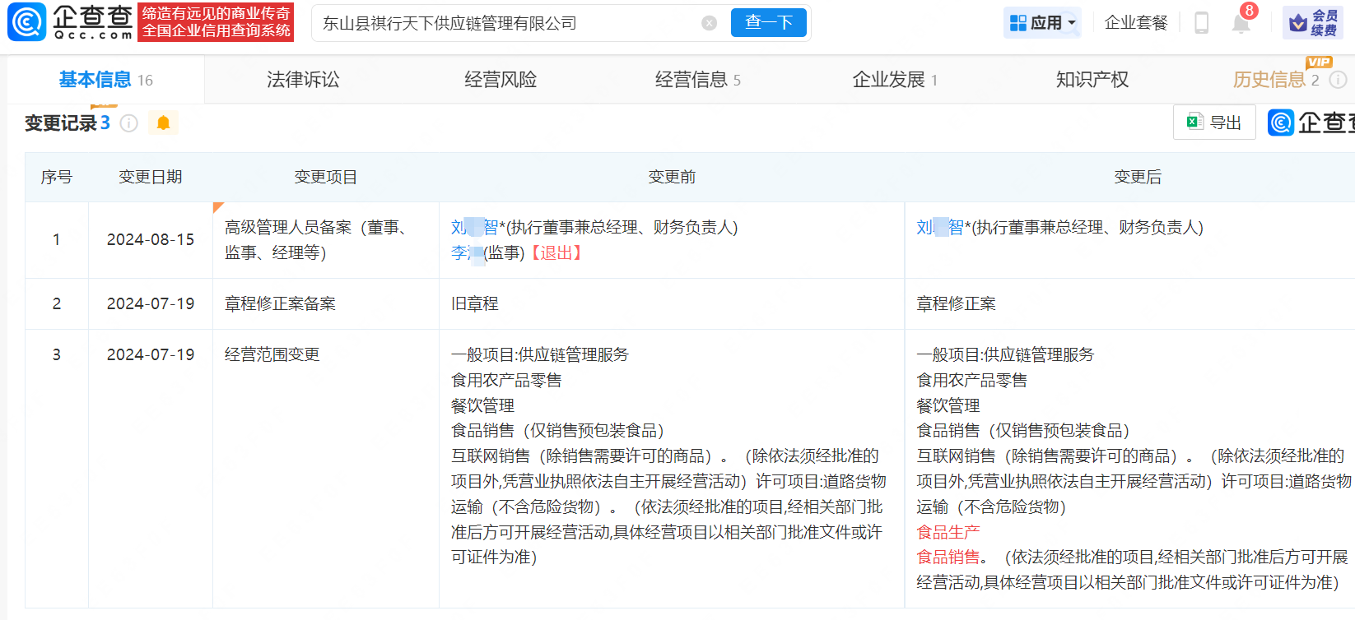The height and width of the screenshot is (620, 1355).
Task: Select 章程修正案备案 change item cell
Action: pyautogui.click(x=326, y=304)
